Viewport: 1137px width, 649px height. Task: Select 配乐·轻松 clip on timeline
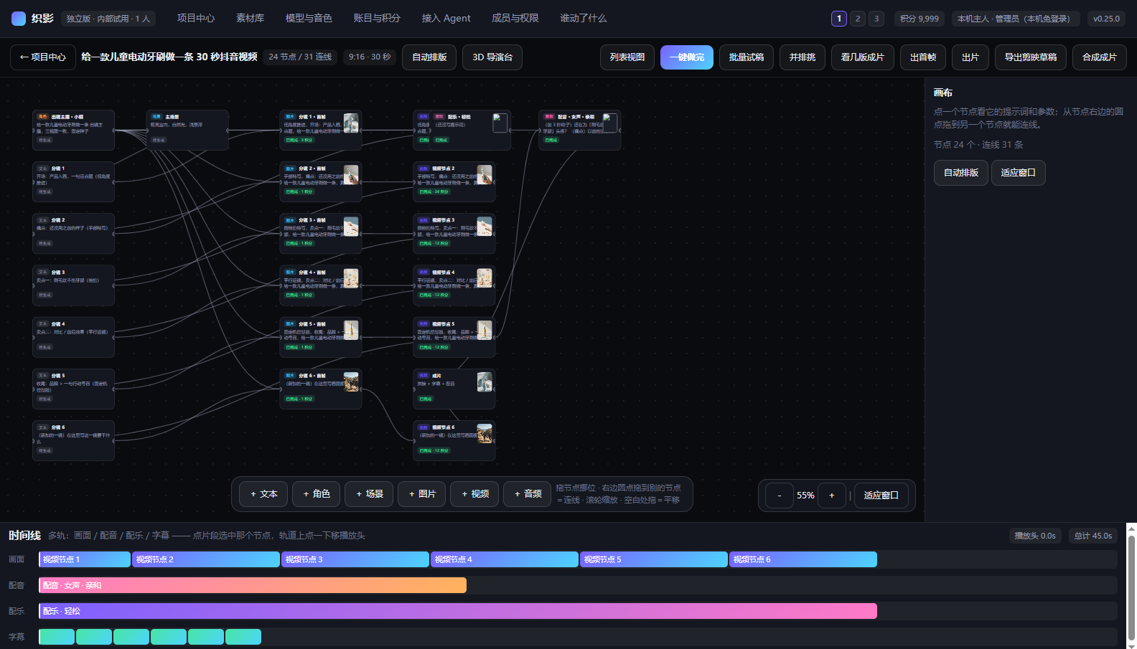point(458,611)
